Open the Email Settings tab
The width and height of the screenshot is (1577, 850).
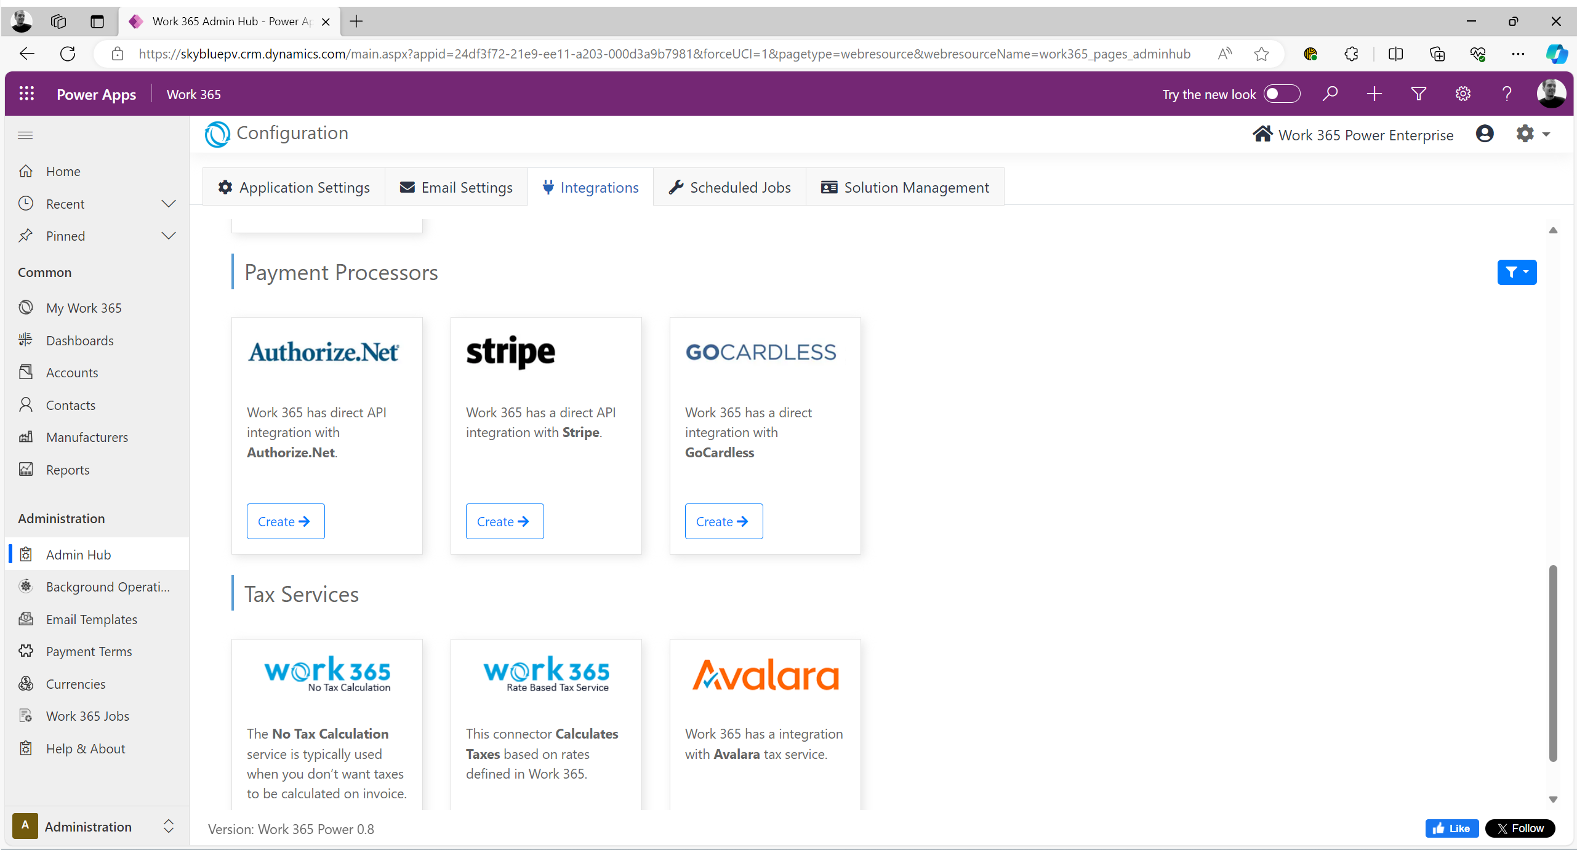[x=456, y=187]
